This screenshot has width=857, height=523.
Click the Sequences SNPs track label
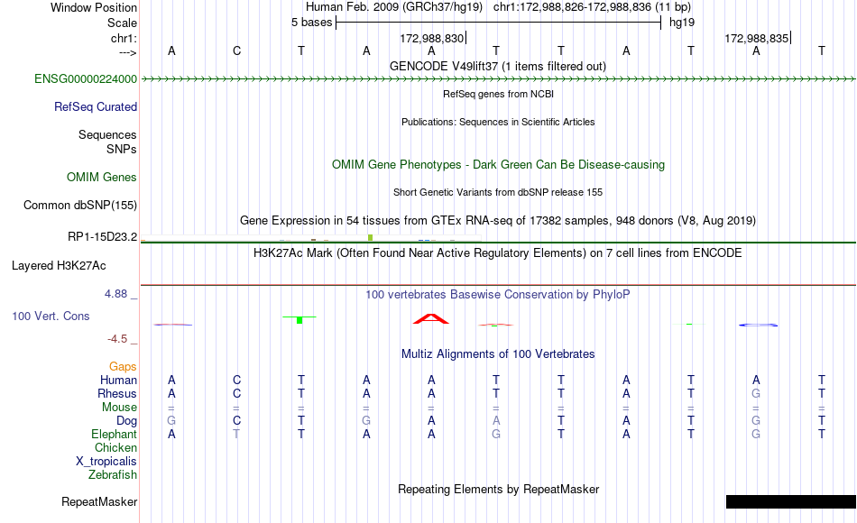(x=107, y=142)
